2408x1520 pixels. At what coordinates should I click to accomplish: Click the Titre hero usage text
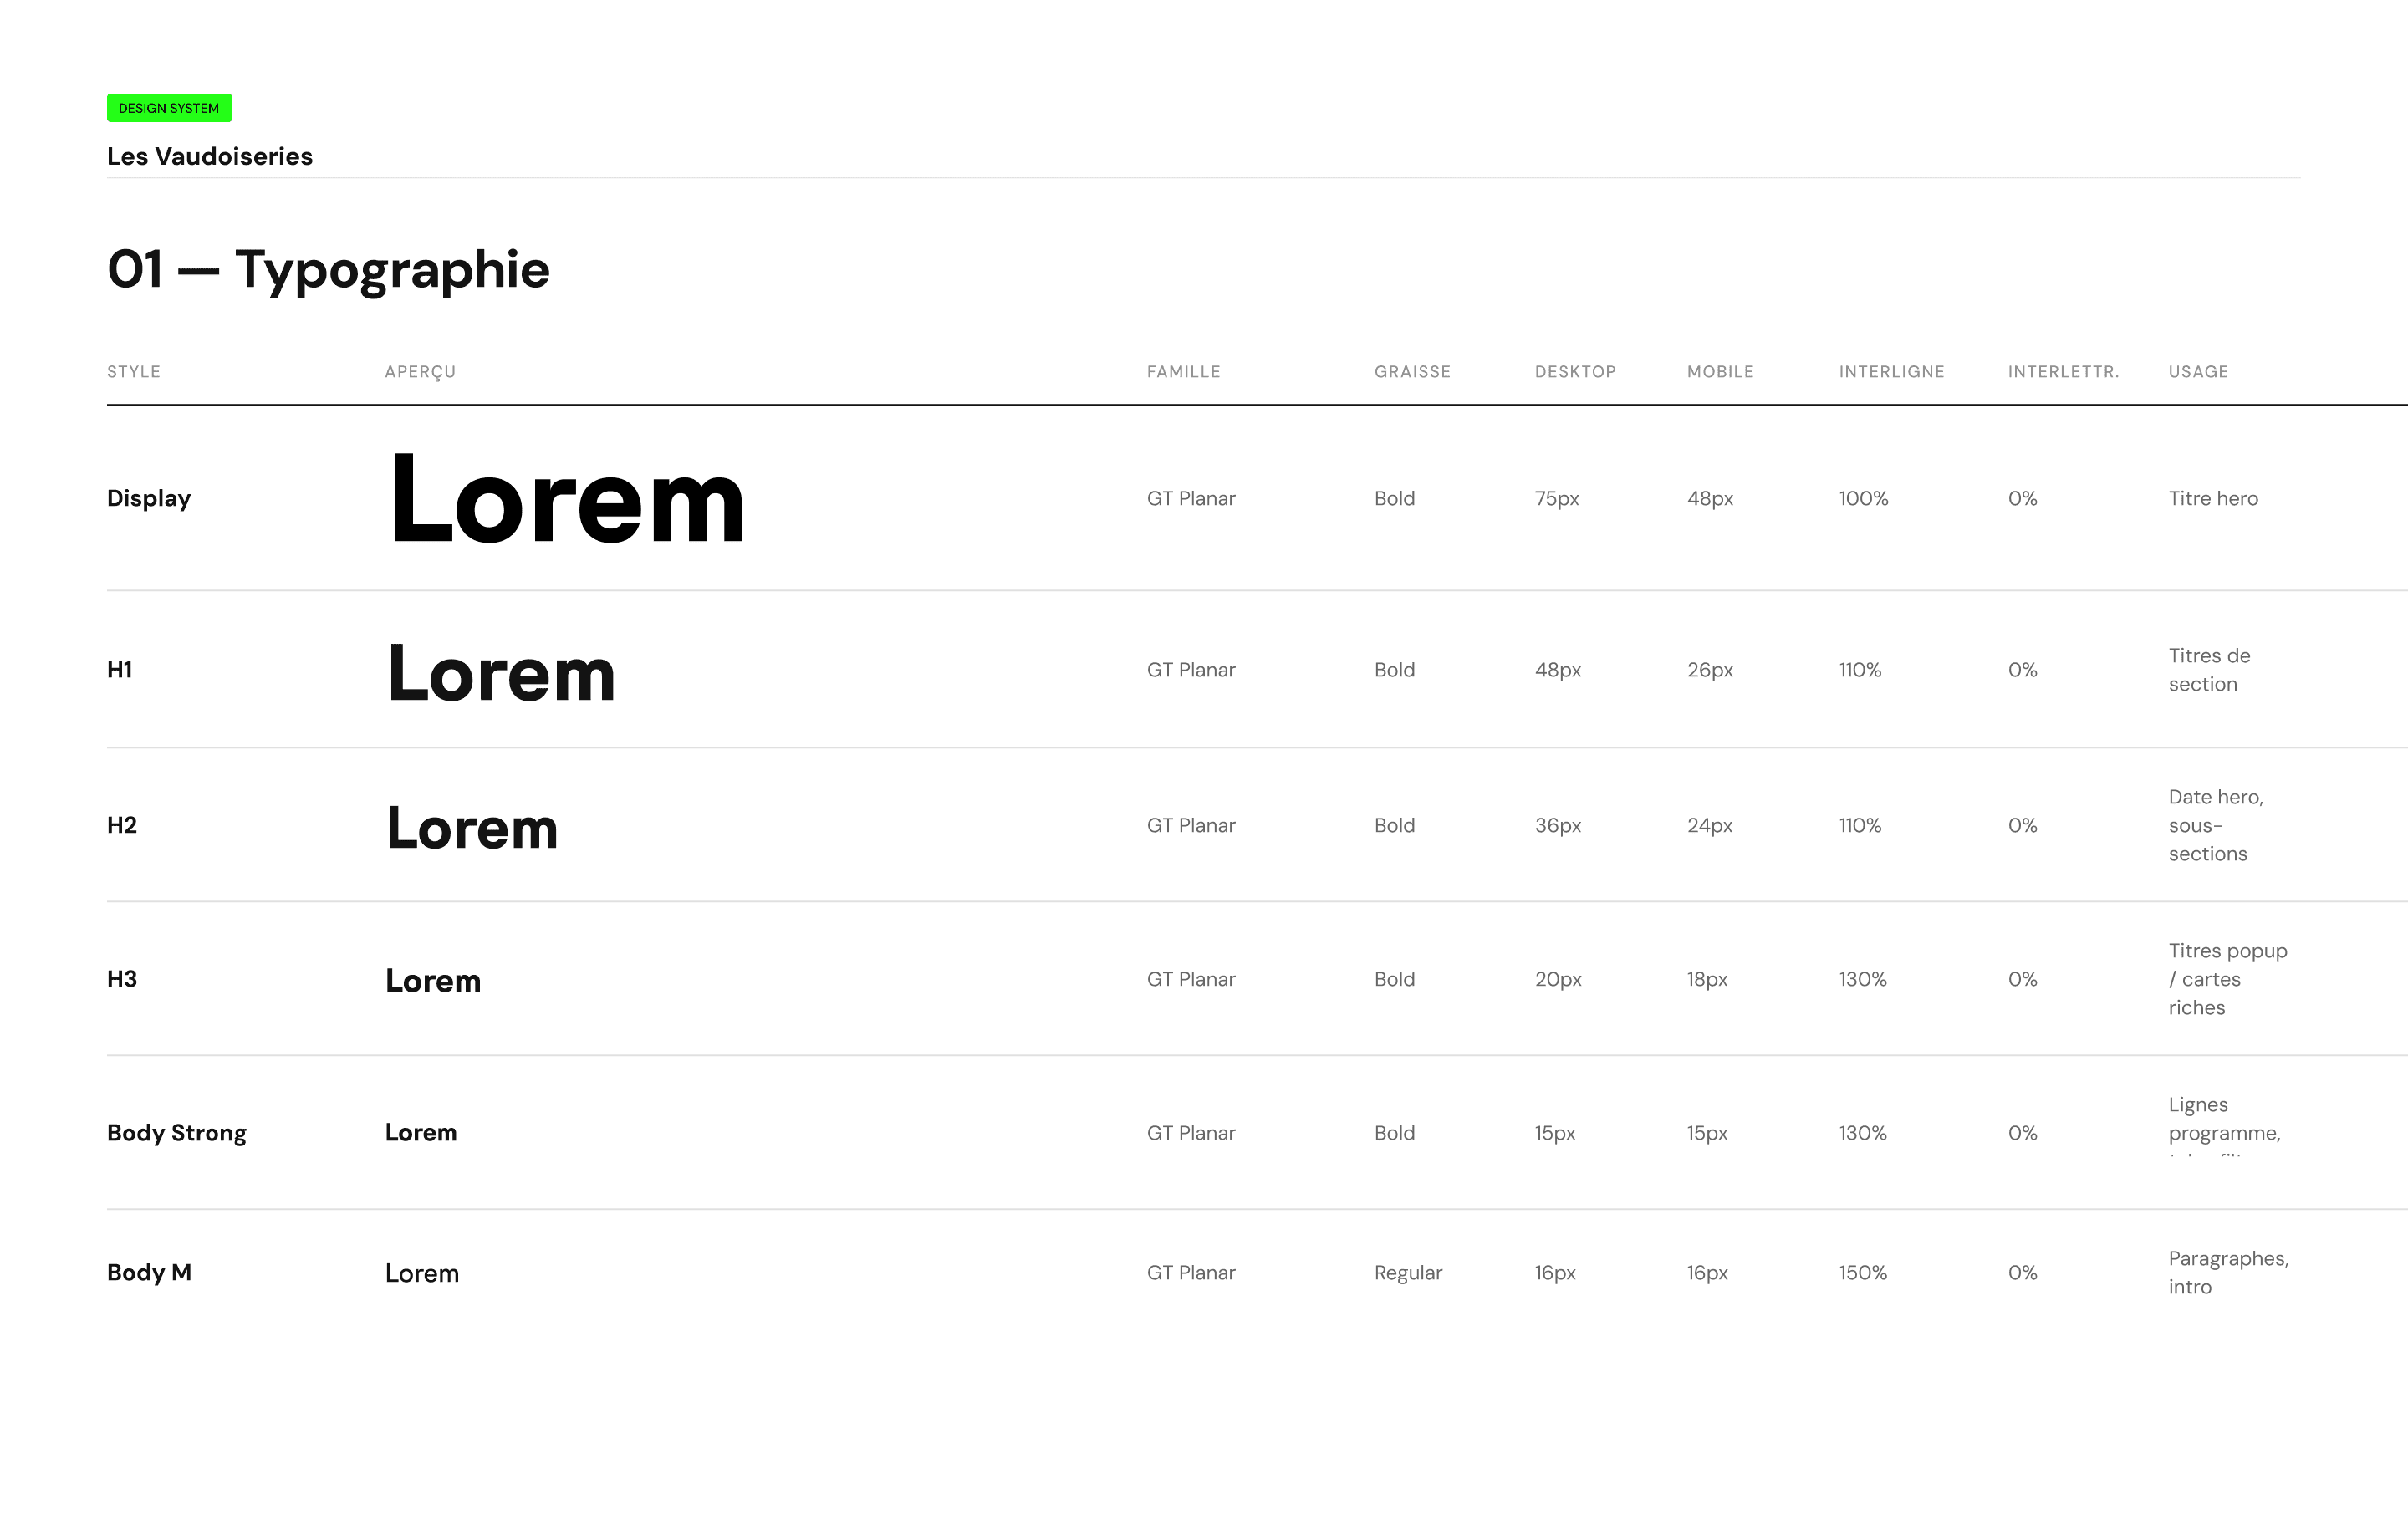coord(2213,498)
